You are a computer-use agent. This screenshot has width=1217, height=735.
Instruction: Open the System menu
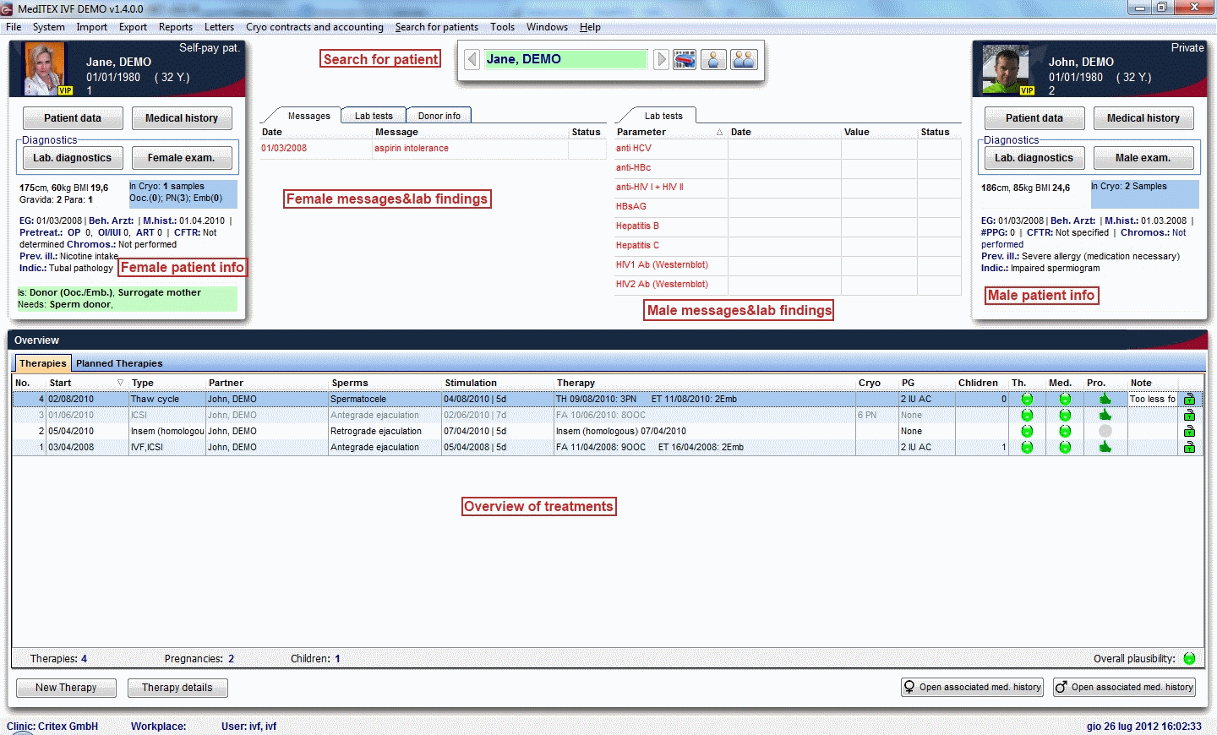[x=49, y=27]
